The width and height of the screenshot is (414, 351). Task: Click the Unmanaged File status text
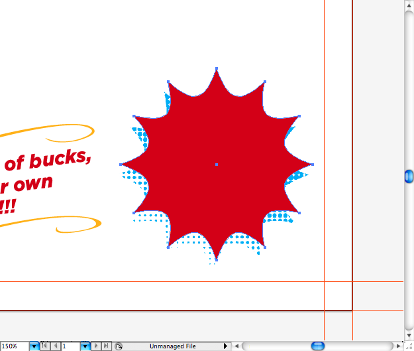click(173, 346)
